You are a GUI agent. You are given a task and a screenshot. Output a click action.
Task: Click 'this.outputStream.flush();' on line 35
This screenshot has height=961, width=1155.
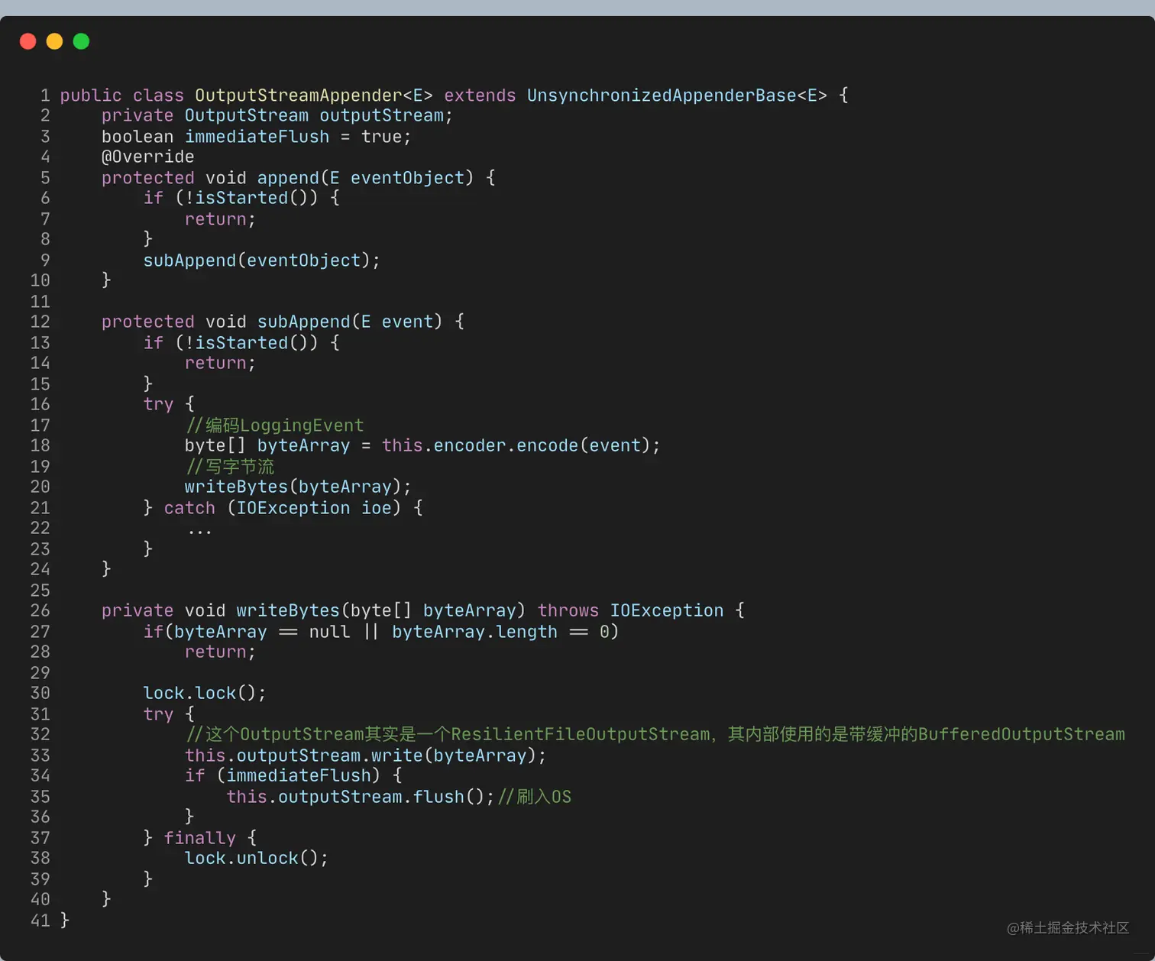tap(361, 797)
